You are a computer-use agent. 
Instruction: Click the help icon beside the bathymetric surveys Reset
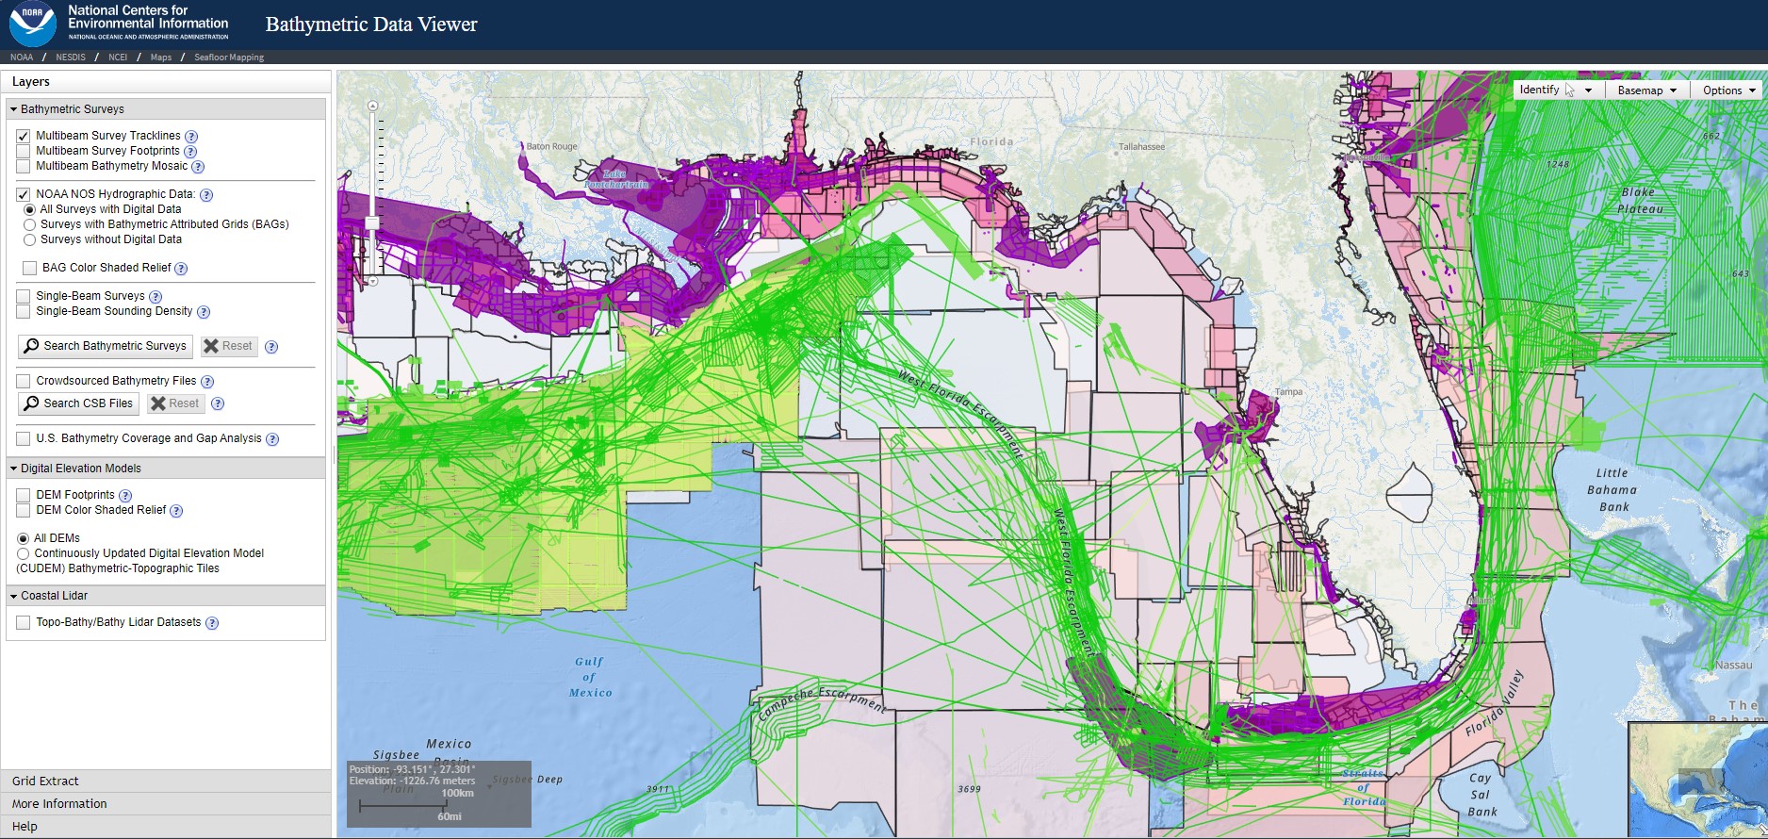271,347
